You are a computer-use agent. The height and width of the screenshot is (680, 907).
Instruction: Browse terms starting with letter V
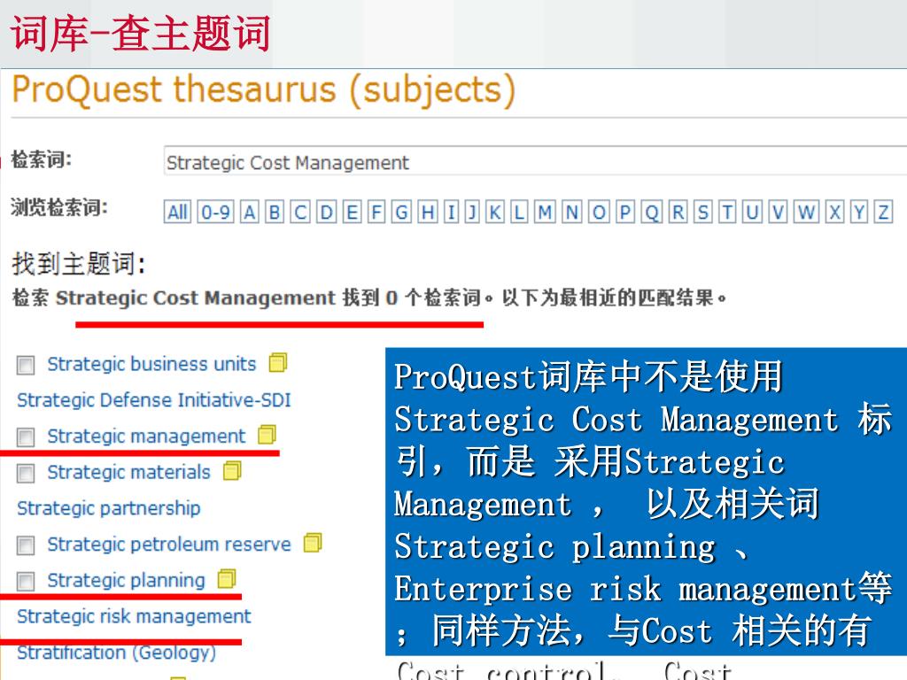click(x=778, y=212)
